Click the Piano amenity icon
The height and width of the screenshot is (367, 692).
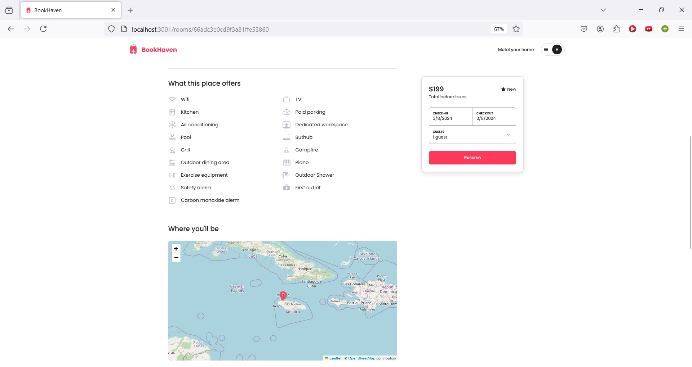287,163
